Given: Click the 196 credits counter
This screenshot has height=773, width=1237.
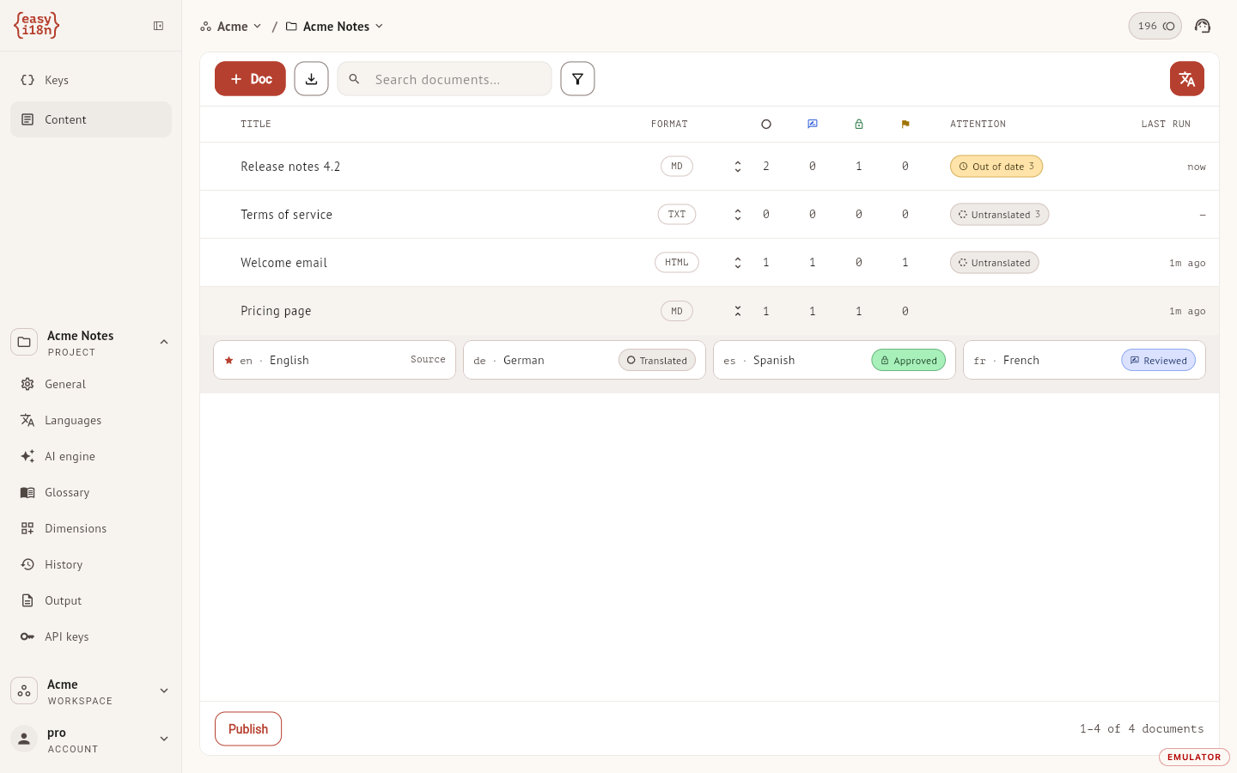Looking at the screenshot, I should click(x=1155, y=26).
